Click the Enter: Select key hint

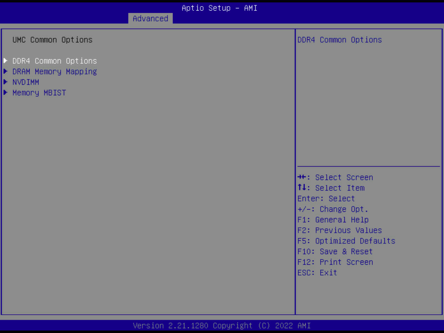click(326, 199)
